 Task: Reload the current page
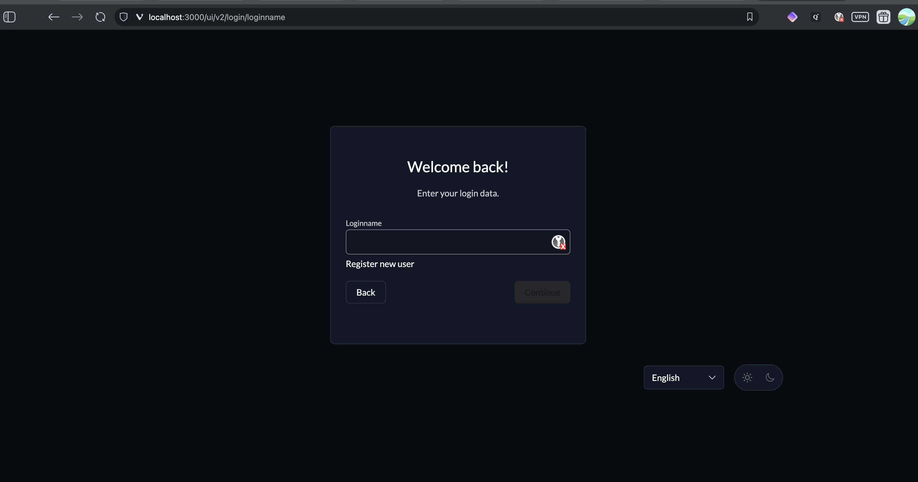[x=100, y=17]
